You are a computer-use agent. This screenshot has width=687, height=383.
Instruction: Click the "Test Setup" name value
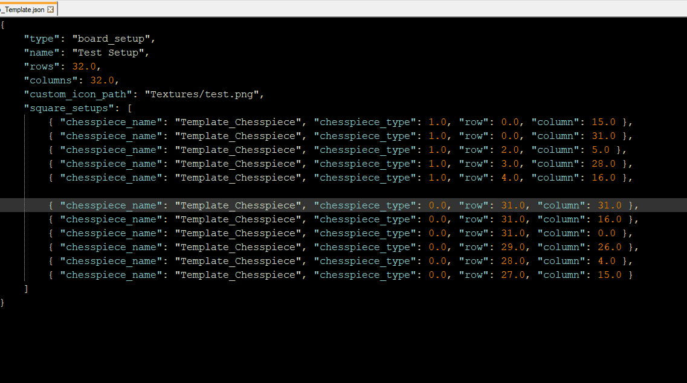point(108,53)
